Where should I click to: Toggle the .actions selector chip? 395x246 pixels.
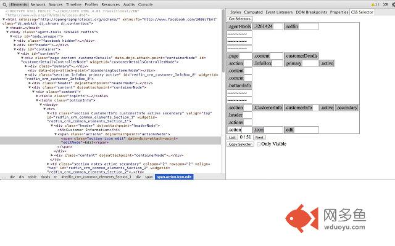(x=235, y=122)
